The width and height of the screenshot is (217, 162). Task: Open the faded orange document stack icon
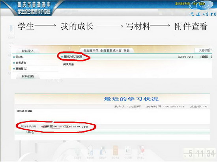pos(115,150)
